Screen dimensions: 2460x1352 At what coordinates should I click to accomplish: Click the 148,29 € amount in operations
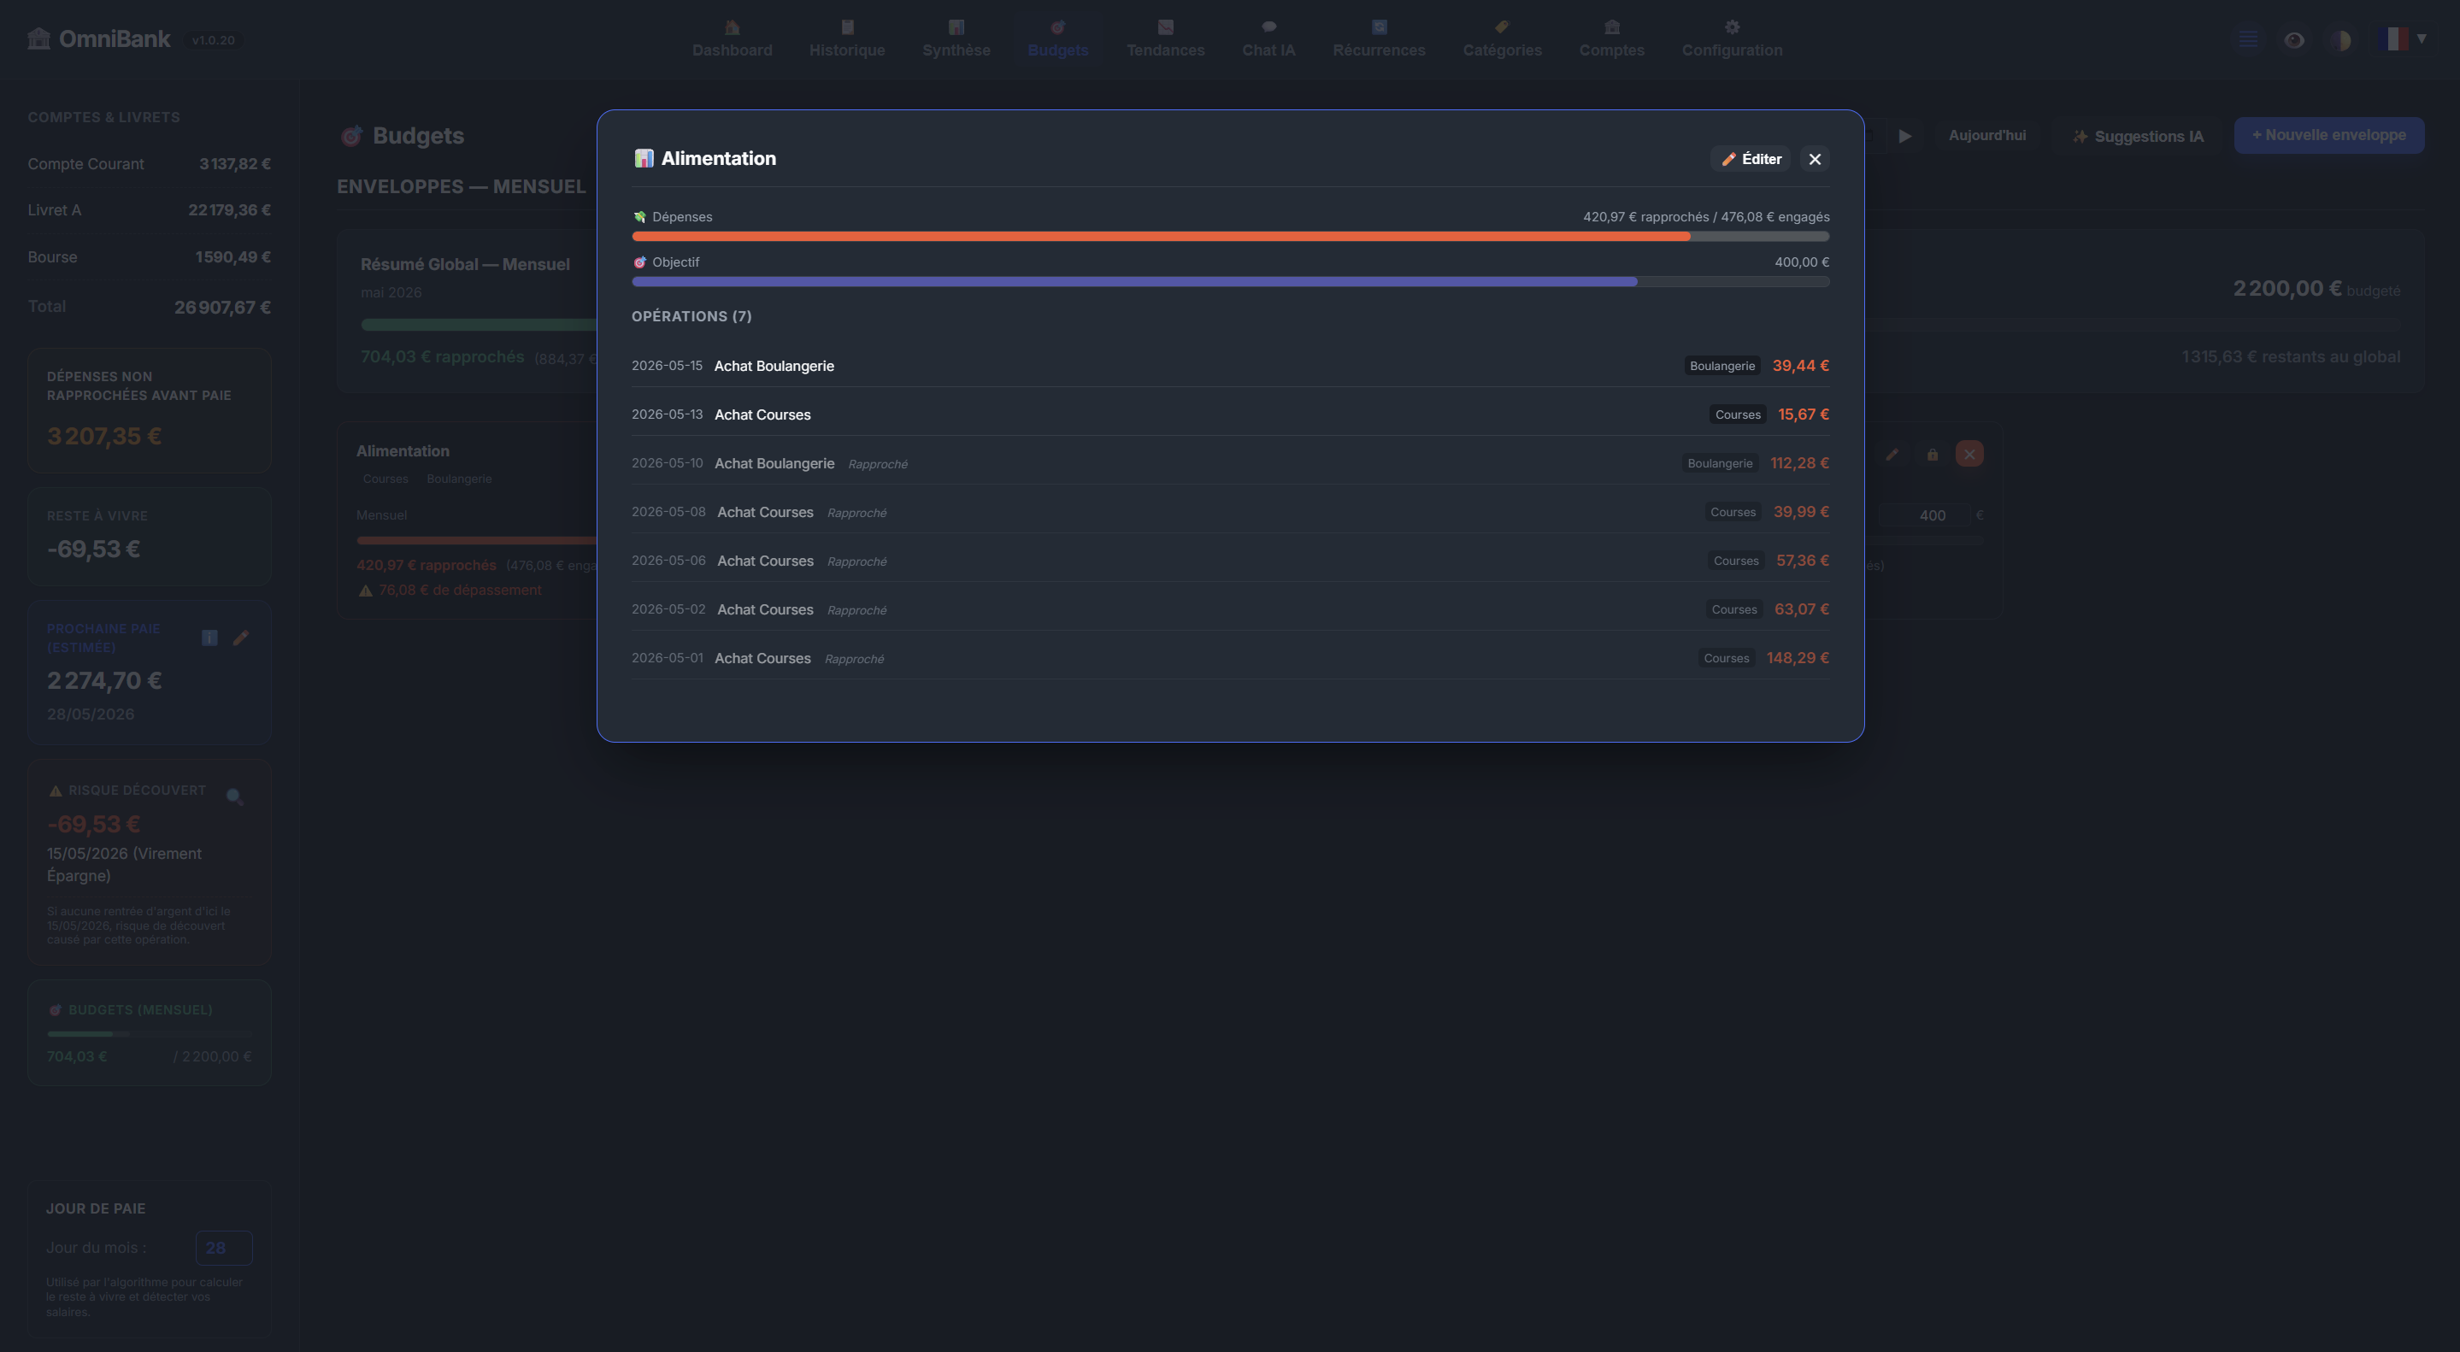(x=1798, y=658)
